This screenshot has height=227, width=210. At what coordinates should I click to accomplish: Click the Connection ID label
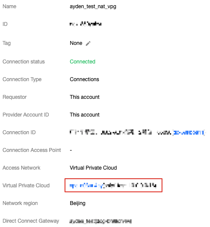click(x=19, y=132)
